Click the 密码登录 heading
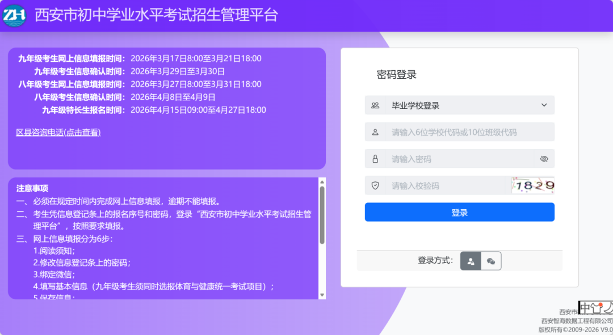The width and height of the screenshot is (613, 335). (396, 75)
